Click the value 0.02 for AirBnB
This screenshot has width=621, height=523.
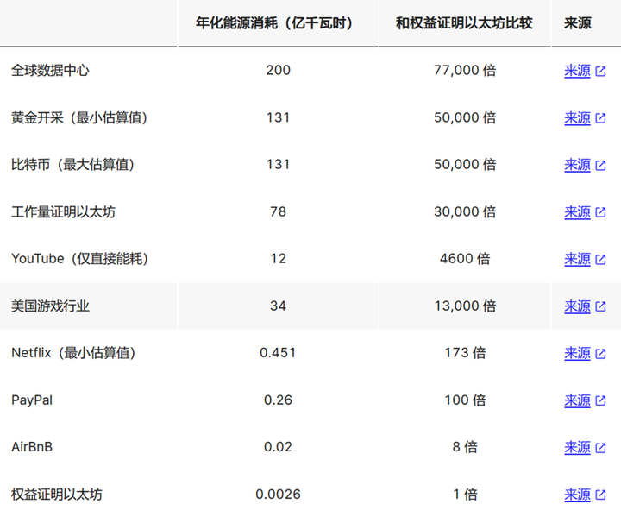tap(278, 447)
